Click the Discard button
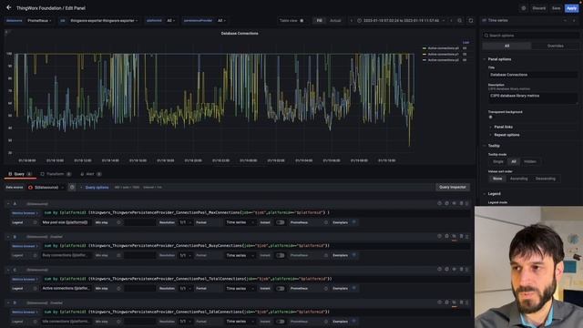The height and width of the screenshot is (328, 583). (x=538, y=8)
